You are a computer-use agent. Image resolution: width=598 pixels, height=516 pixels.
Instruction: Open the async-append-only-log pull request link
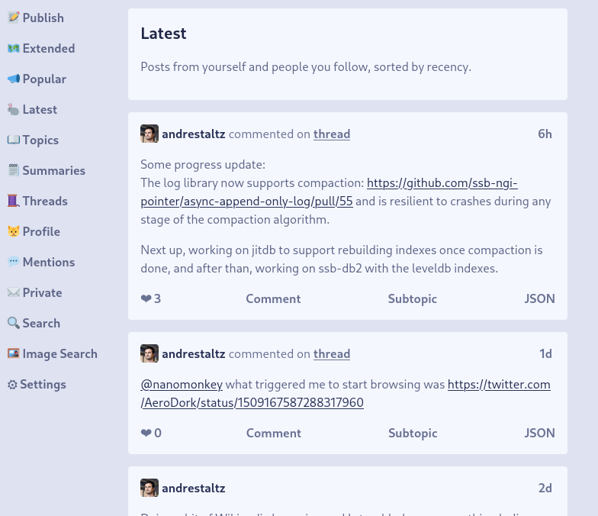330,192
